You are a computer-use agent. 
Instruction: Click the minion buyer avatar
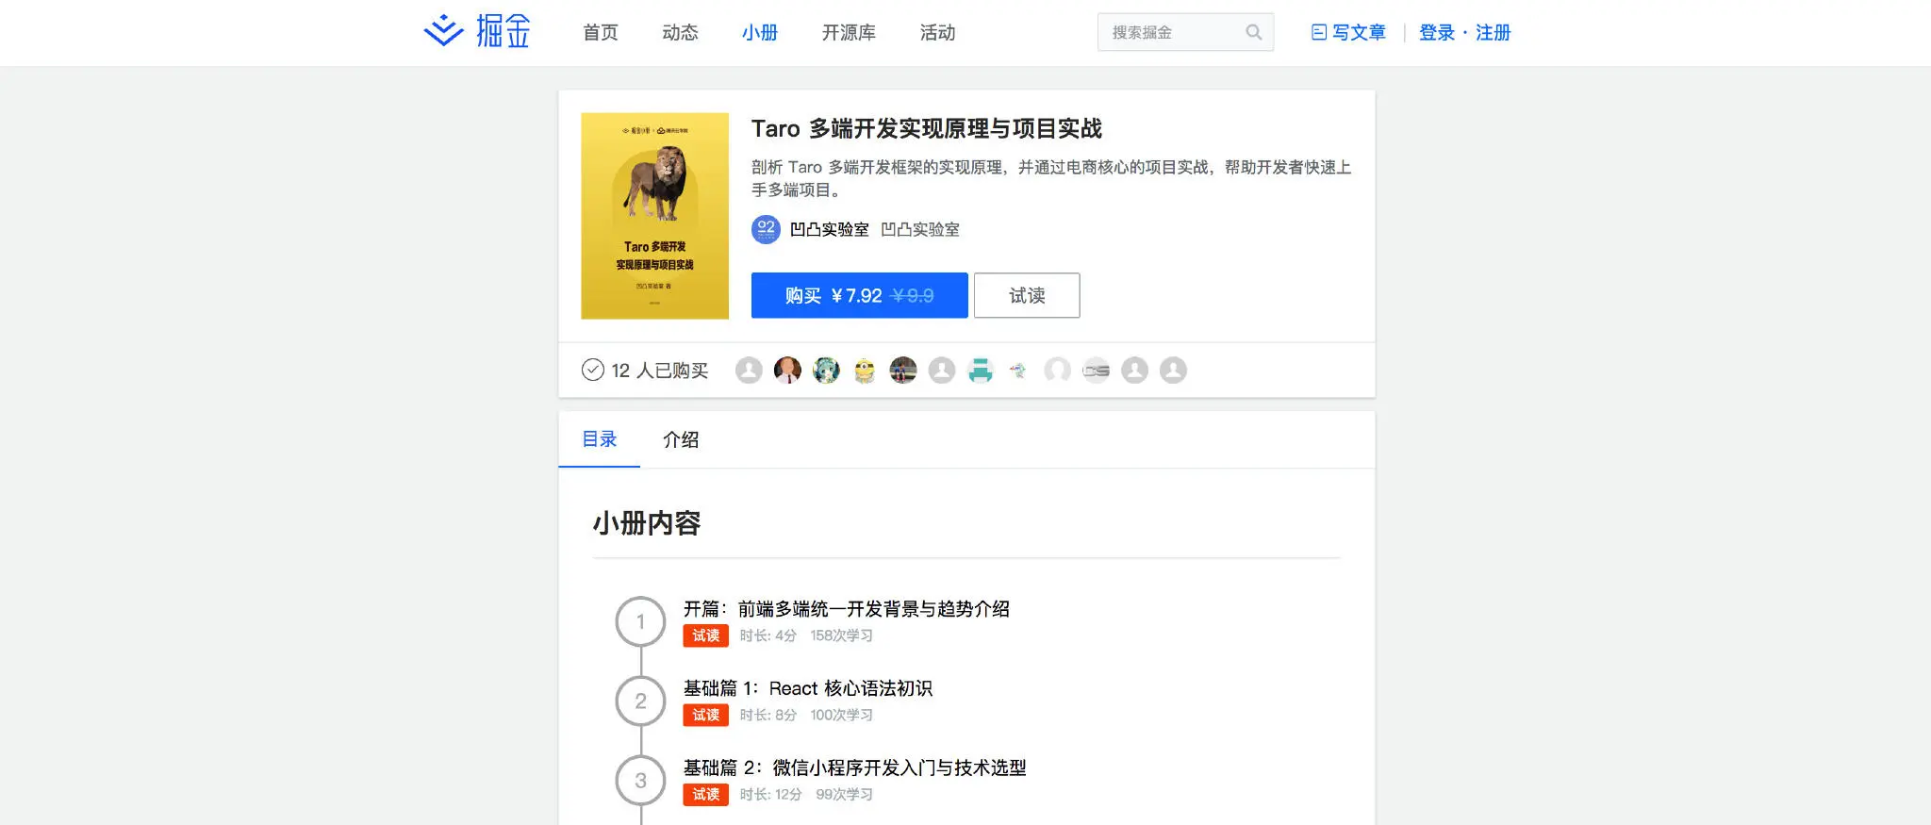click(x=865, y=371)
